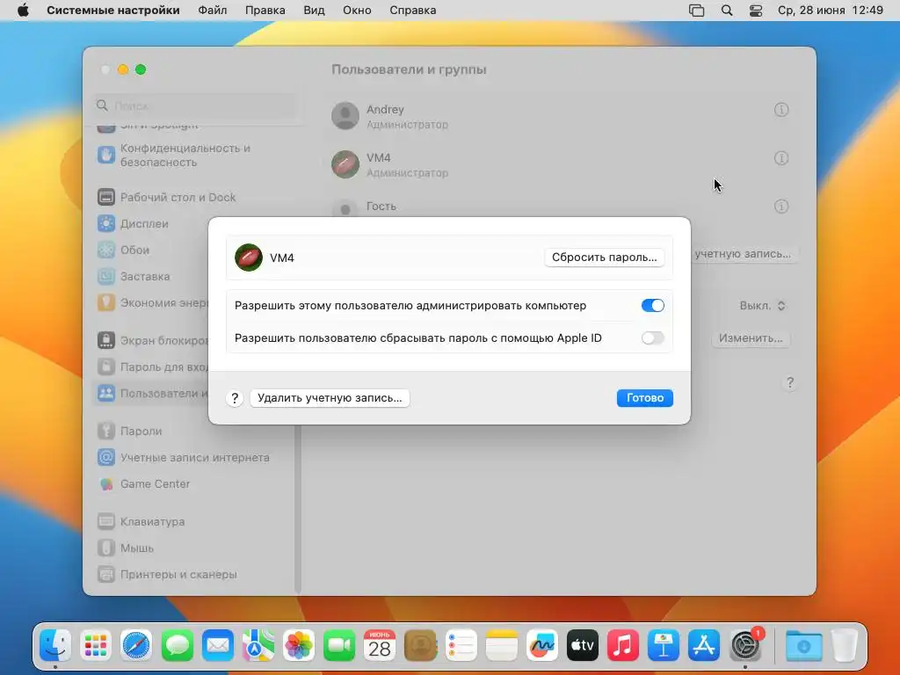Click the date and time in menu bar
The height and width of the screenshot is (675, 900).
pos(830,11)
